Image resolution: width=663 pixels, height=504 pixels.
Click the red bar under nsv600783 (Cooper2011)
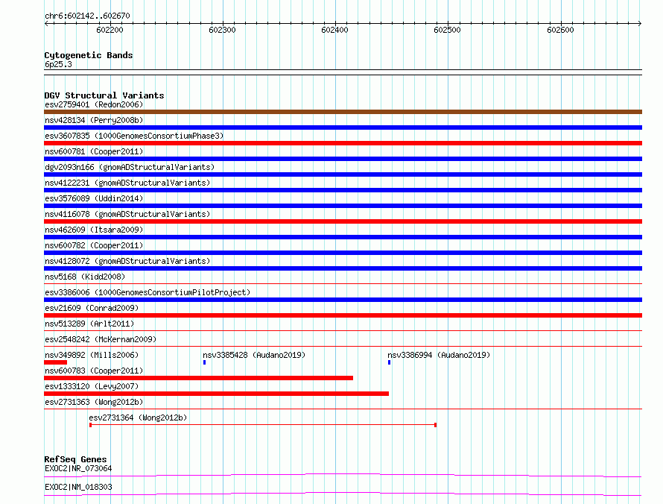pos(198,378)
